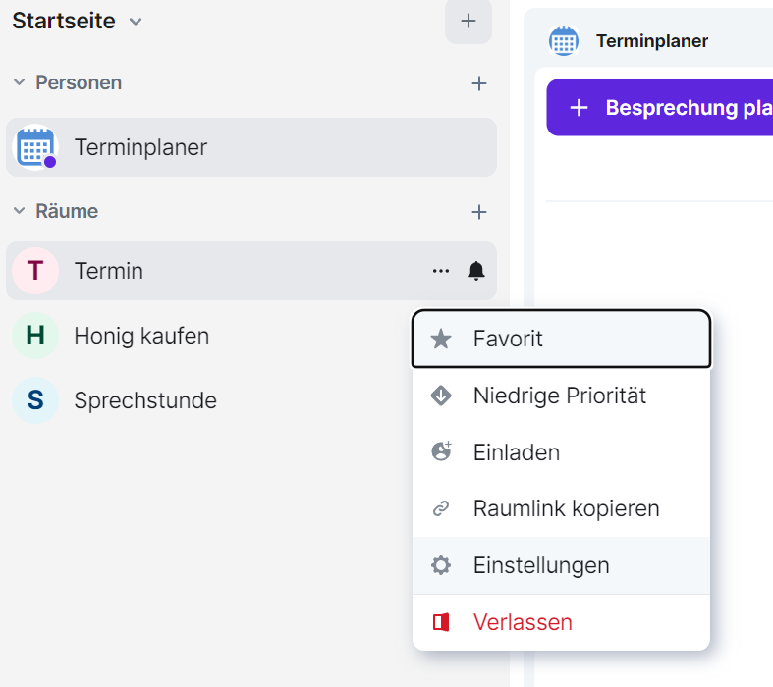Click the S avatar of Sprechstunde

[35, 400]
